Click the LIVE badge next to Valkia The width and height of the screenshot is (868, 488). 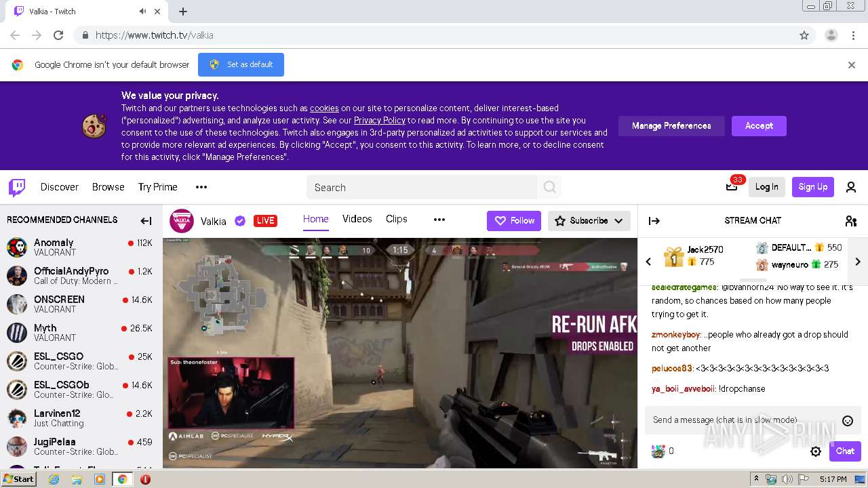pos(265,221)
